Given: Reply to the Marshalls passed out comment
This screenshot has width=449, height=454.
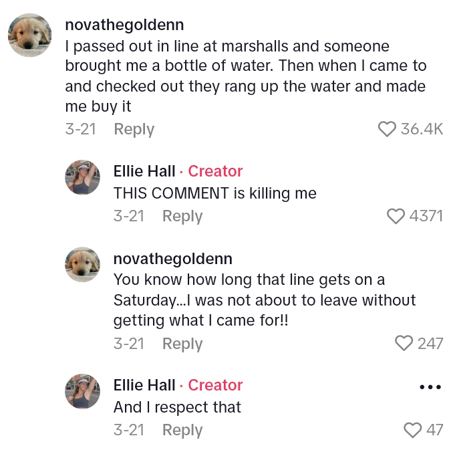Looking at the screenshot, I should [x=134, y=129].
